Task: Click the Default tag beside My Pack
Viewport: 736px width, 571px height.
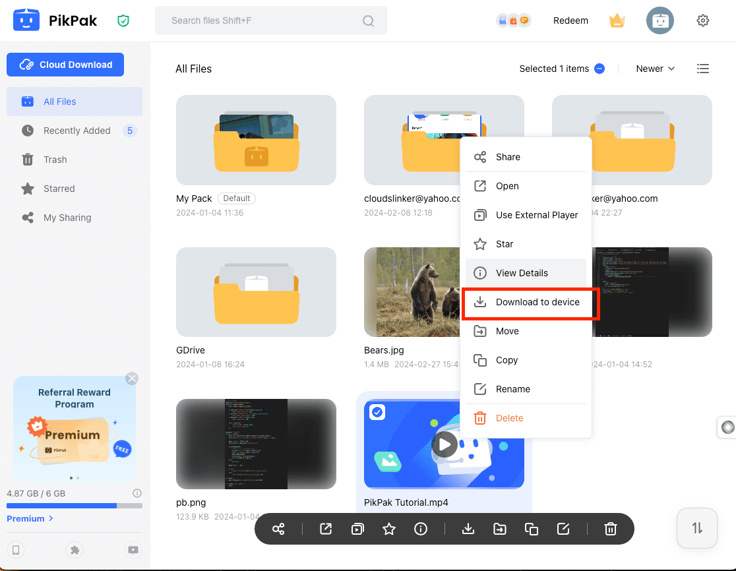Action: coord(237,198)
